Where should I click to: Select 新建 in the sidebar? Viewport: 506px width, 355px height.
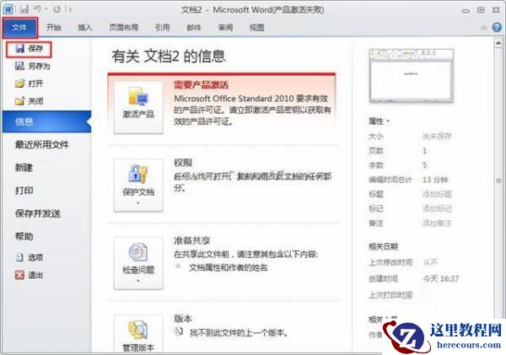click(24, 168)
